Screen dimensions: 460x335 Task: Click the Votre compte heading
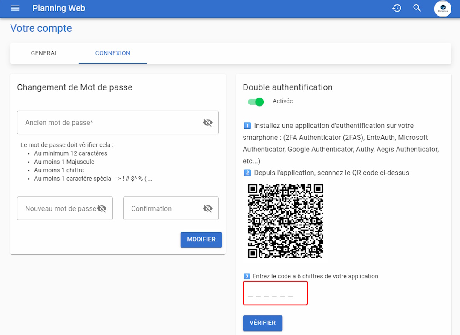(x=41, y=28)
